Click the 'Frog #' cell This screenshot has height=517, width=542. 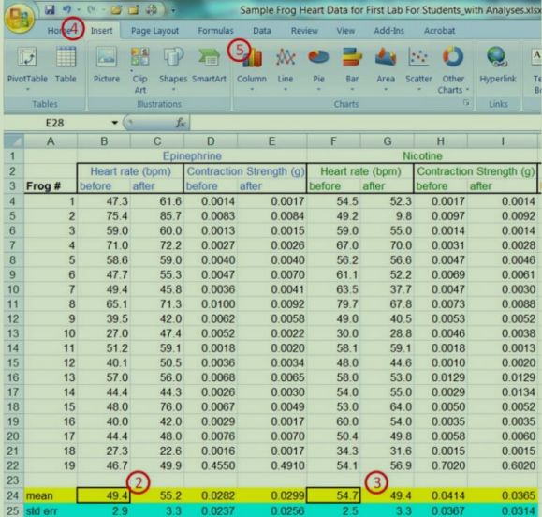(51, 186)
